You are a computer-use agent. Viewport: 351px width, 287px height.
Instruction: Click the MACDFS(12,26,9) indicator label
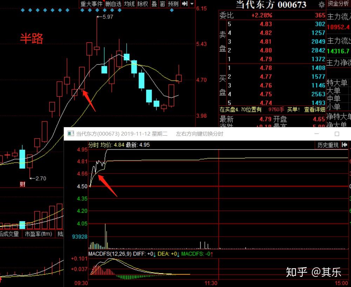coord(110,254)
